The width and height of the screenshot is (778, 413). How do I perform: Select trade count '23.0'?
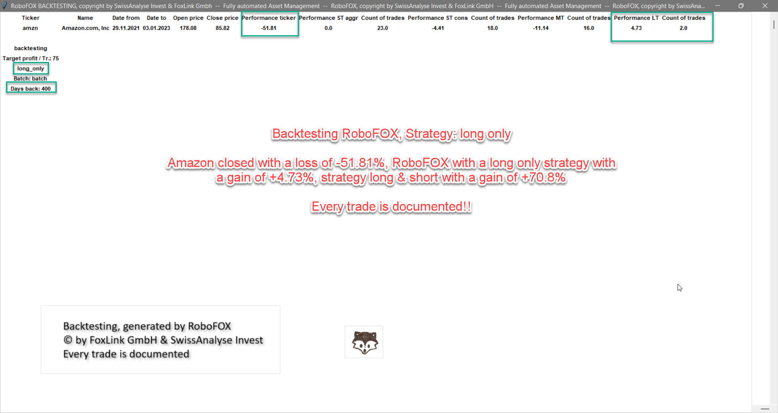[x=383, y=28]
